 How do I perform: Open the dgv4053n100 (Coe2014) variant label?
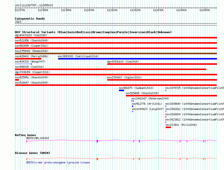123,62
